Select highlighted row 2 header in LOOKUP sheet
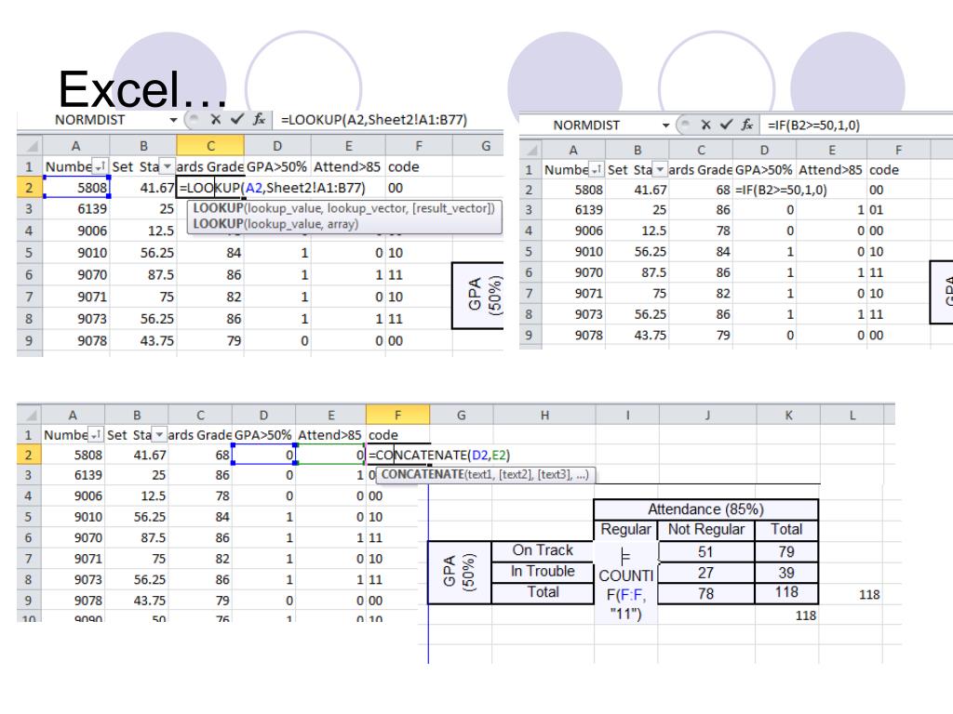Viewport: 953px width, 714px height. click(x=29, y=188)
